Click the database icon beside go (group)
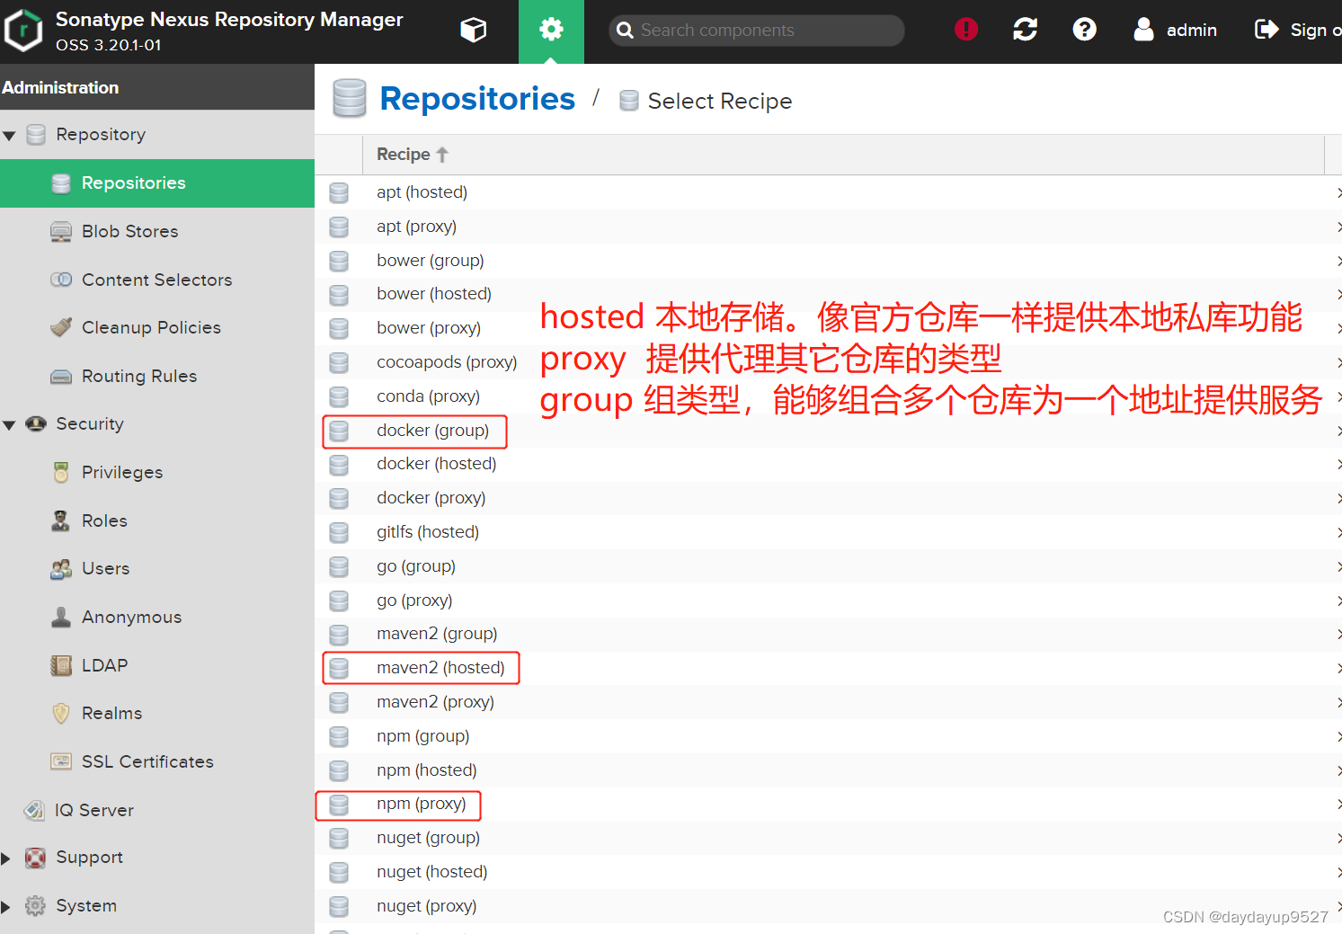Screen dimensions: 1342x934 pos(339,566)
